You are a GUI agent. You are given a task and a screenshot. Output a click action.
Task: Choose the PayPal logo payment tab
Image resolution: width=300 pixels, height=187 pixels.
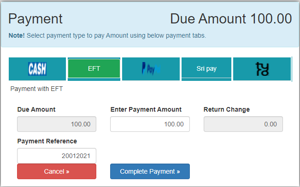point(151,69)
